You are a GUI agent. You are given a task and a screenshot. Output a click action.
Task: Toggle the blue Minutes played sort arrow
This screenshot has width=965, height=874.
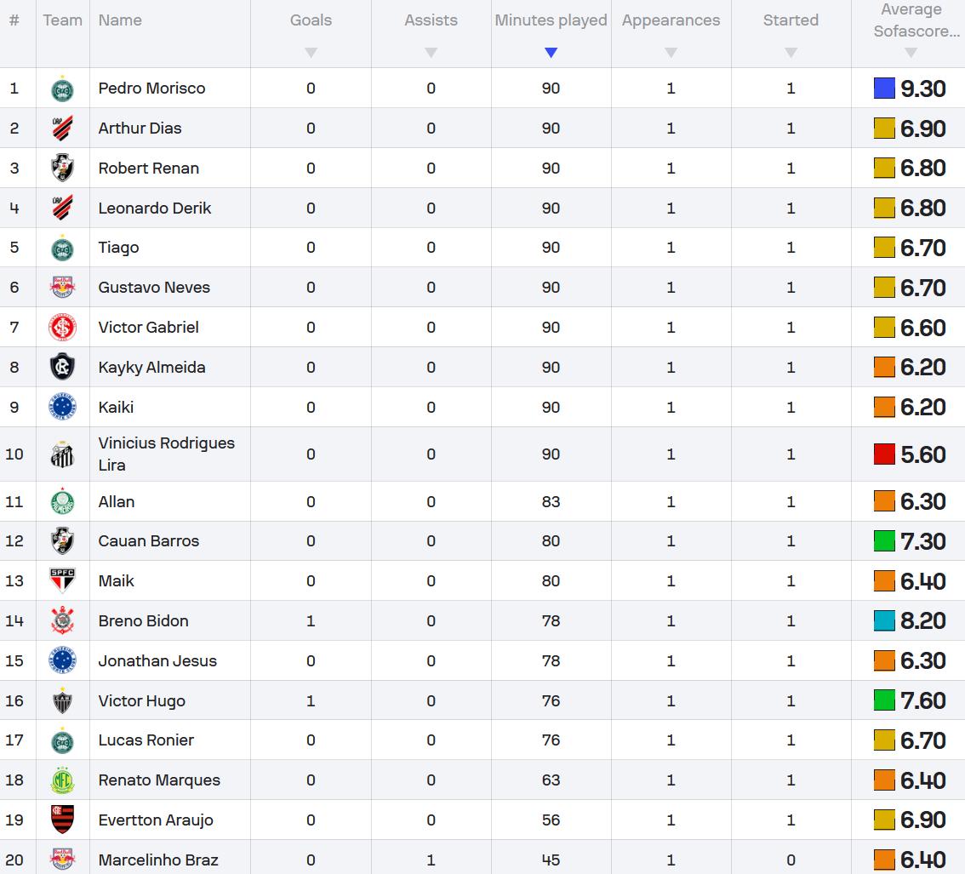[x=551, y=53]
